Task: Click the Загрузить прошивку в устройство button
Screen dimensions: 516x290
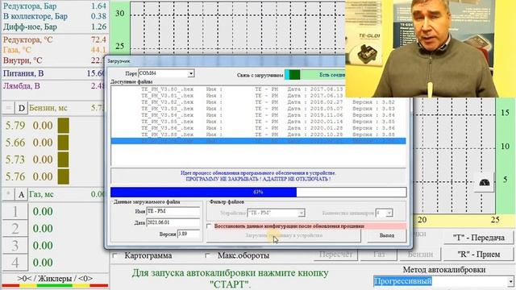Action: (x=284, y=236)
